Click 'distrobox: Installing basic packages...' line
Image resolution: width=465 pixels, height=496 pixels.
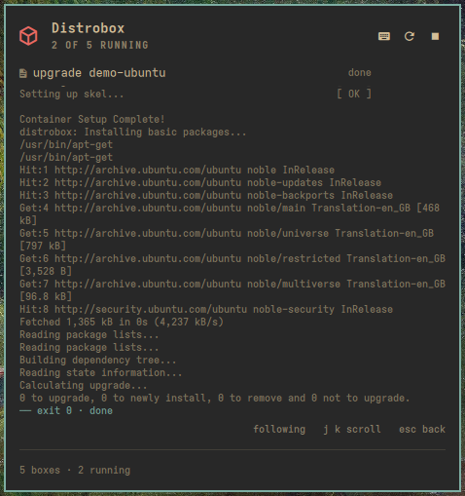[133, 132]
